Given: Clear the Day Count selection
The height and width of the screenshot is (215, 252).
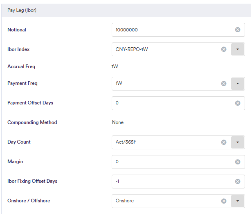Looking at the screenshot, I should (x=224, y=142).
